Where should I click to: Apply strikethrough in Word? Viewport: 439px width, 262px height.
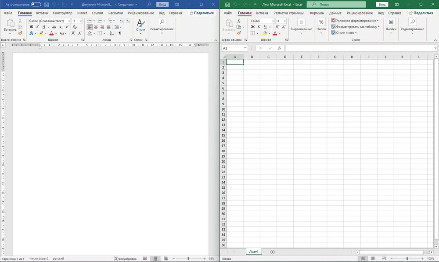pos(54,27)
